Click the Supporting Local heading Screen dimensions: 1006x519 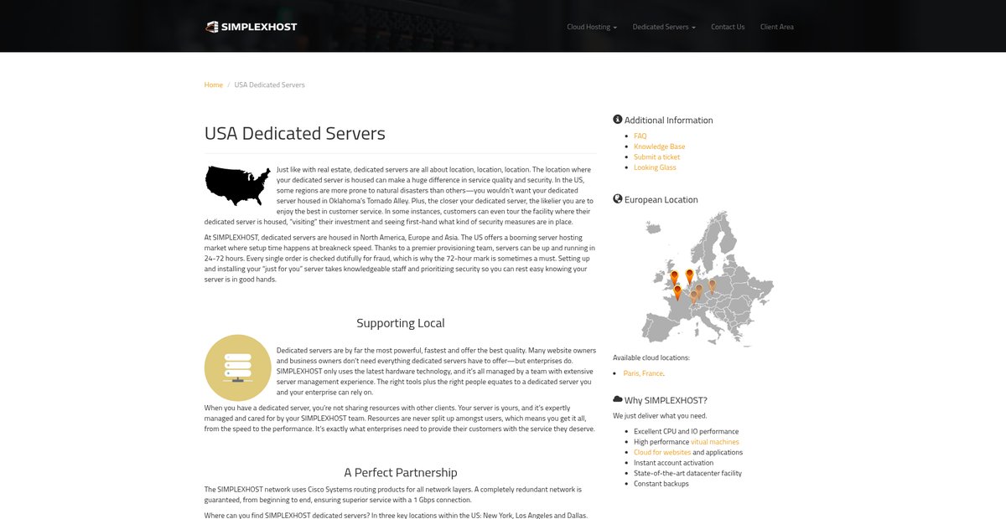coord(401,323)
